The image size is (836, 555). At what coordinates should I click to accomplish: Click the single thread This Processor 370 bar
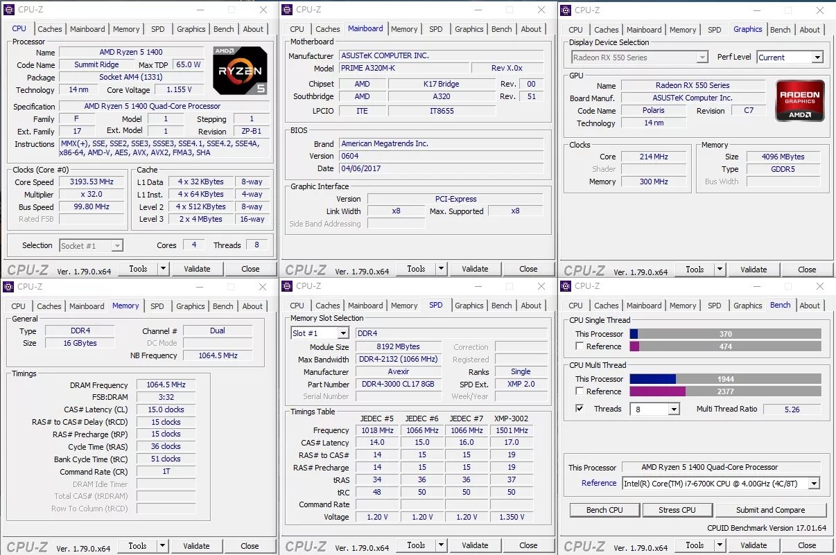click(x=725, y=334)
